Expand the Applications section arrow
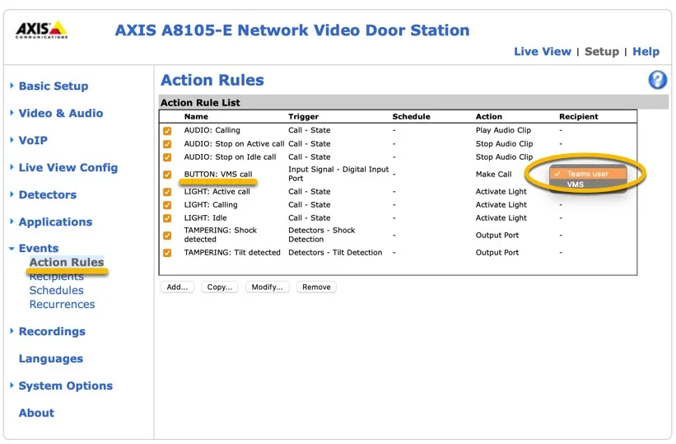676x444 pixels. (x=12, y=222)
